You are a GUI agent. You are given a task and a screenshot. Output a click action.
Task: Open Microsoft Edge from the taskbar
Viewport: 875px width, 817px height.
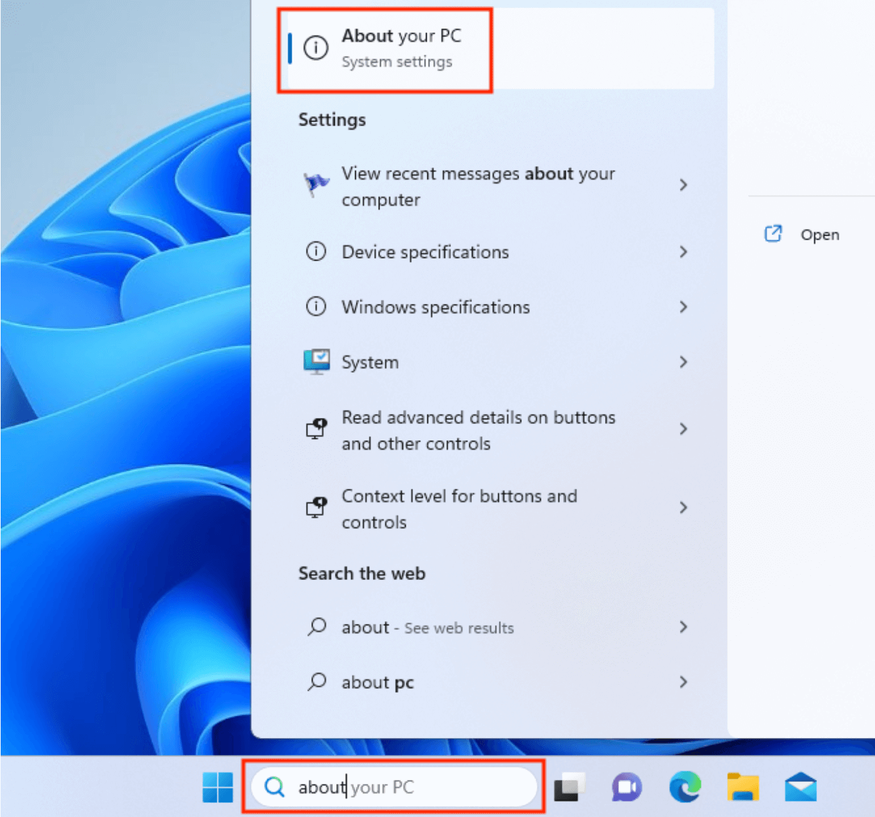pyautogui.click(x=685, y=787)
